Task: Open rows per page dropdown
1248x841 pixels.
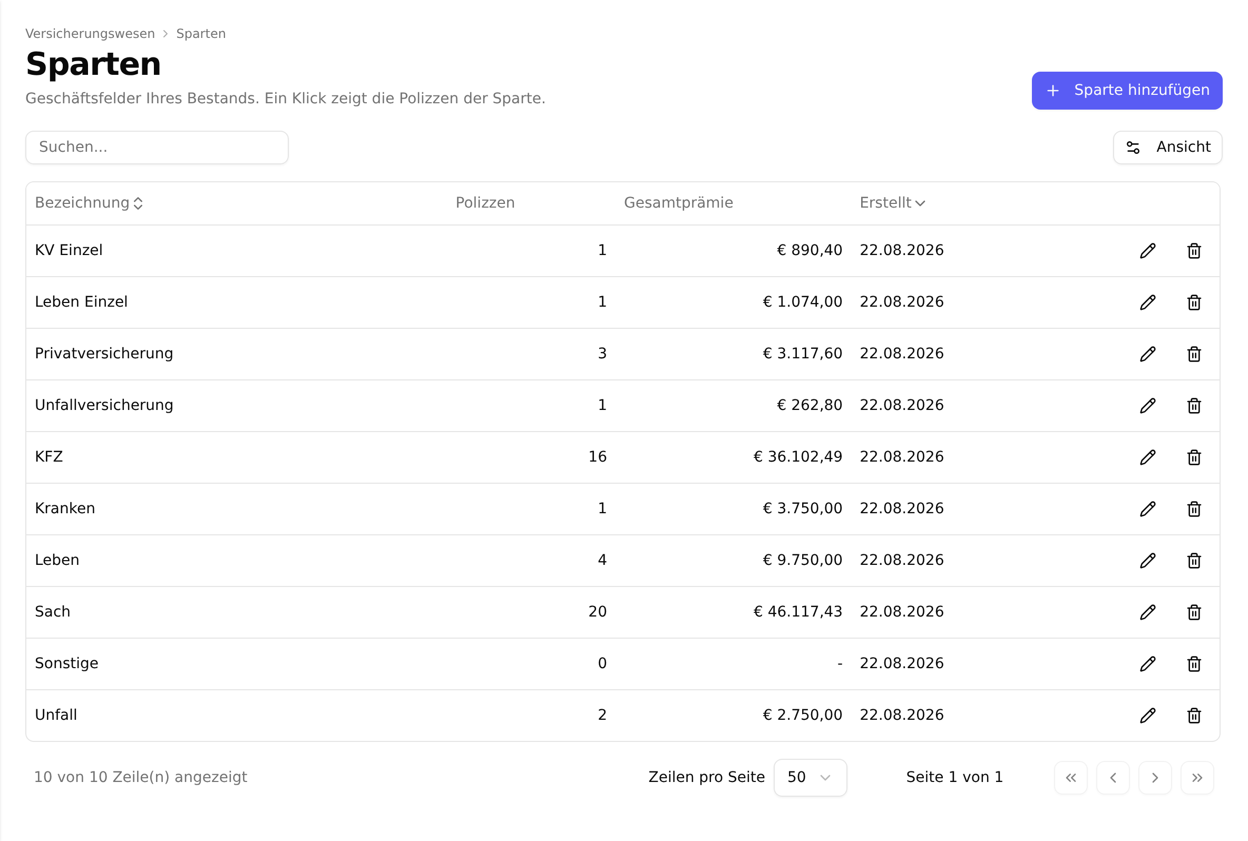Action: click(810, 777)
